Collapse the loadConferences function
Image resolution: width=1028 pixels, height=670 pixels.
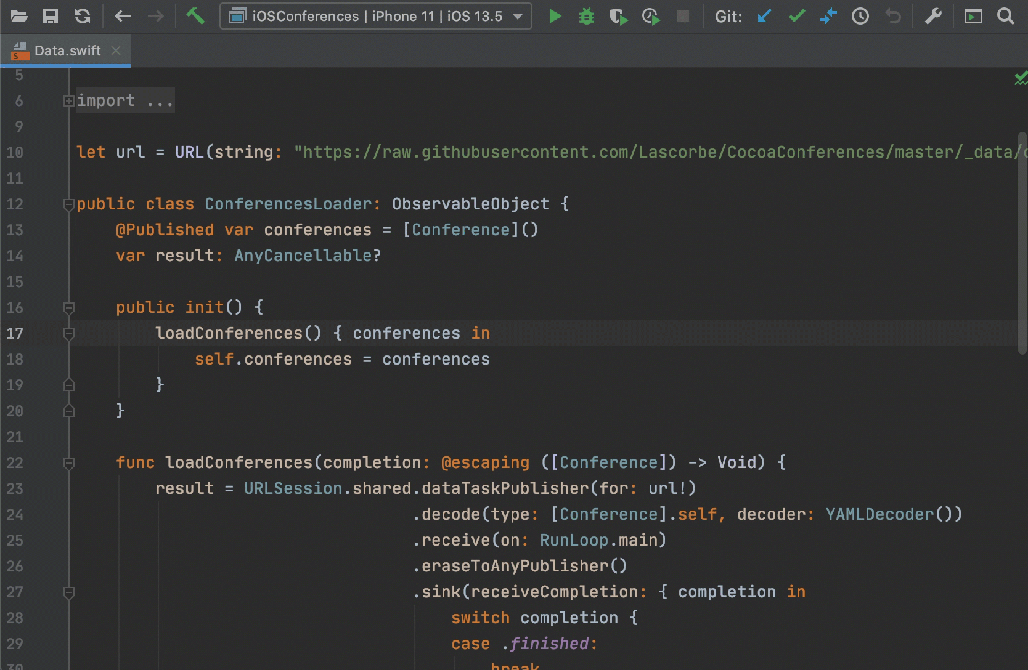(68, 463)
